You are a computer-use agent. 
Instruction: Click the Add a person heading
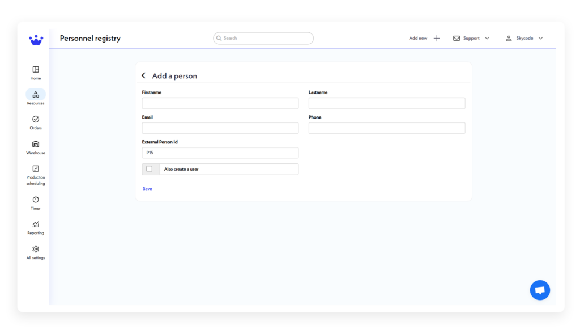(174, 75)
